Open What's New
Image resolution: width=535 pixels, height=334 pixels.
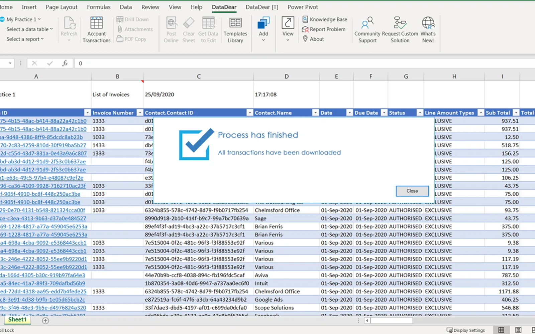tap(428, 30)
